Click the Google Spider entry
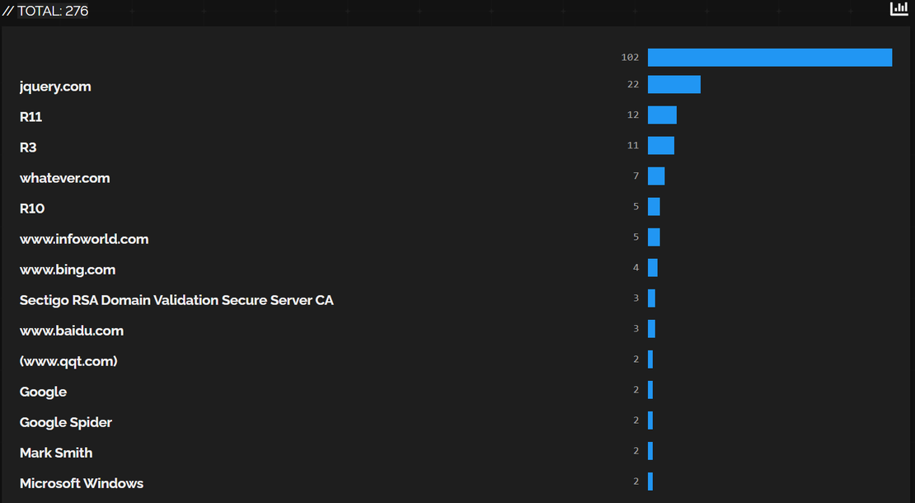915x503 pixels. [x=66, y=421]
